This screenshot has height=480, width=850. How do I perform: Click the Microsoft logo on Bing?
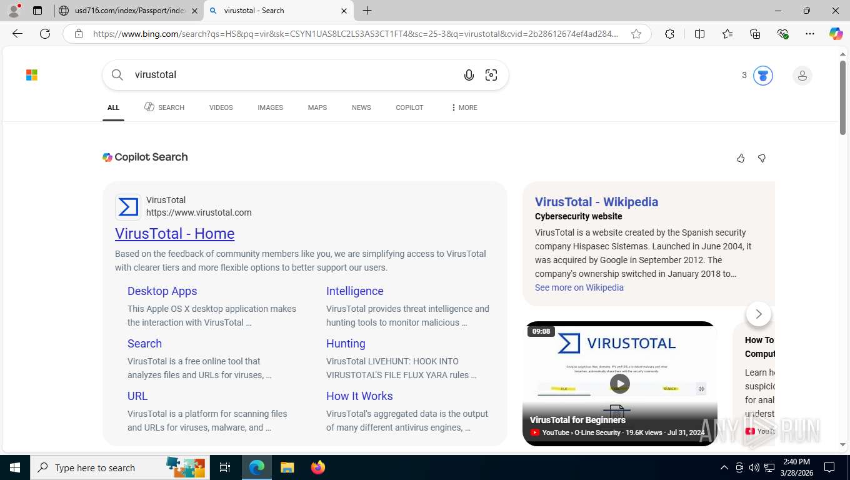click(32, 75)
